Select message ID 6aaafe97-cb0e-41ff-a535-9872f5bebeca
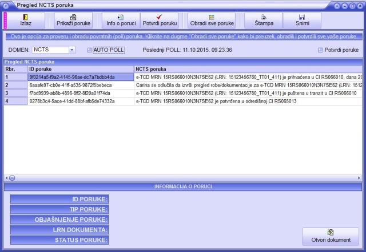The height and width of the screenshot is (252, 366). [x=81, y=85]
